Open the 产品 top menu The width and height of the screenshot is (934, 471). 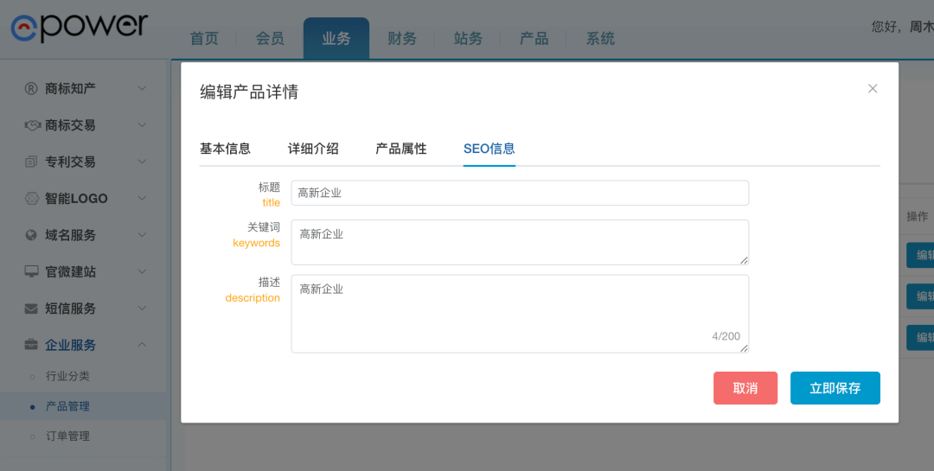click(x=534, y=39)
